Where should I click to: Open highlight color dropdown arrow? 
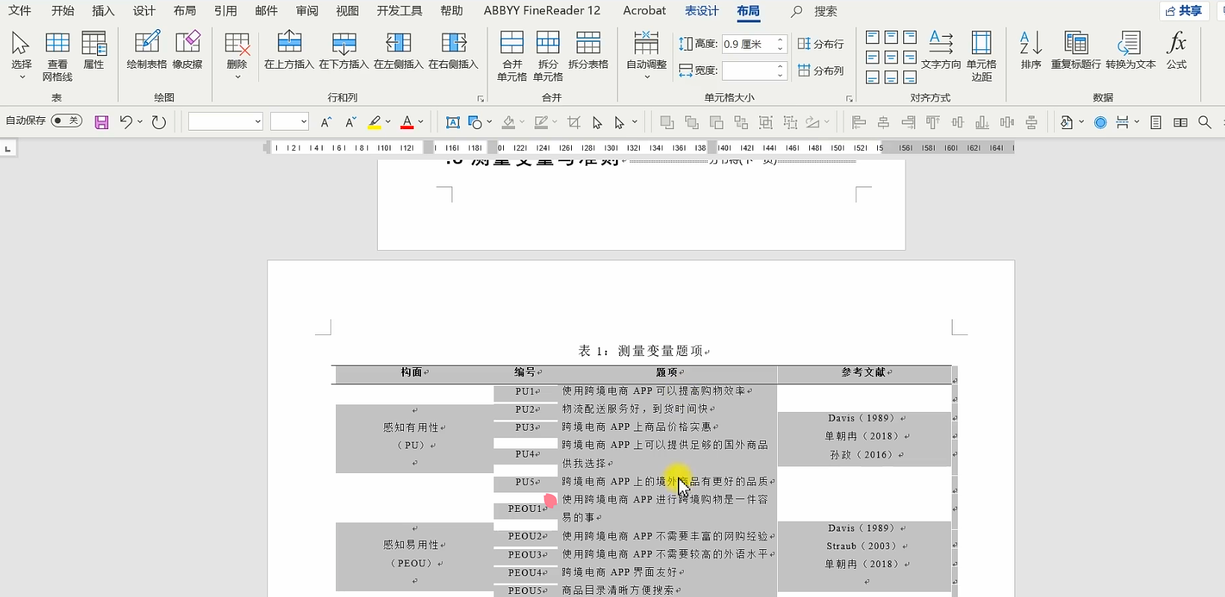click(387, 122)
